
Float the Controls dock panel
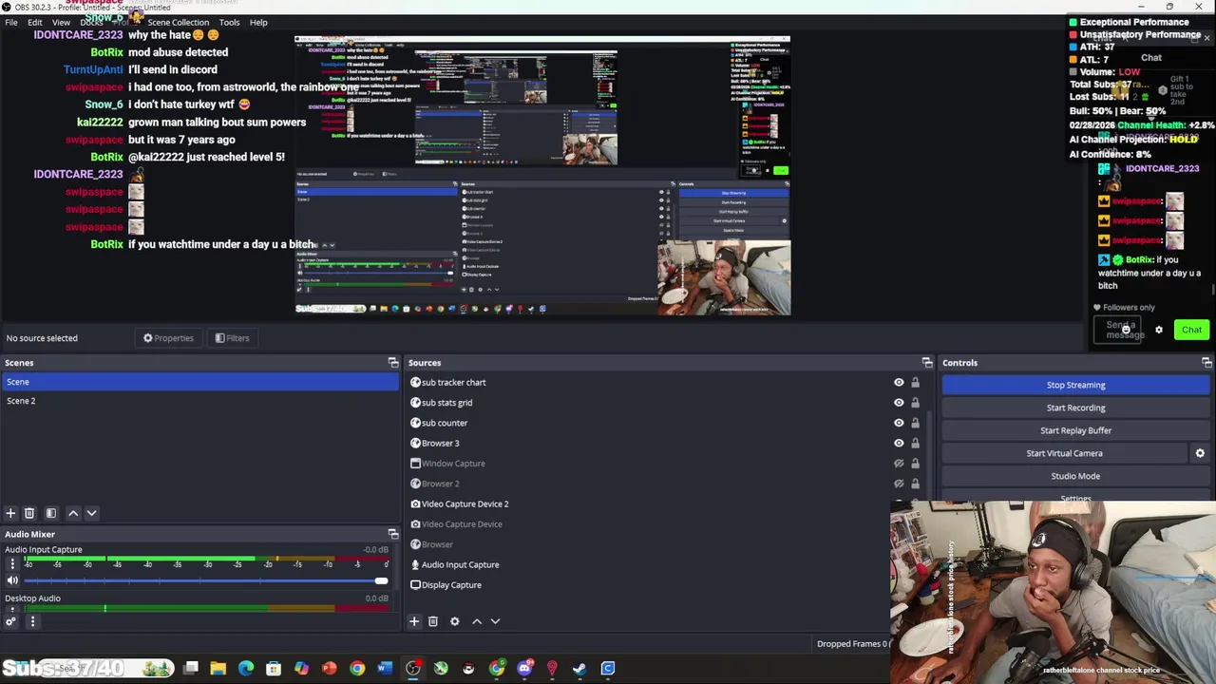click(1206, 363)
